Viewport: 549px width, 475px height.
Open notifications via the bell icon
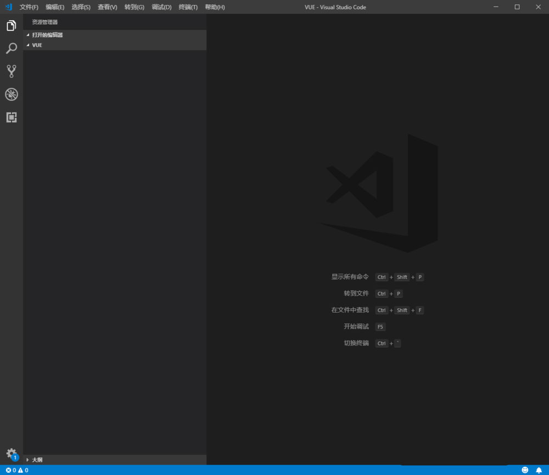coord(540,470)
